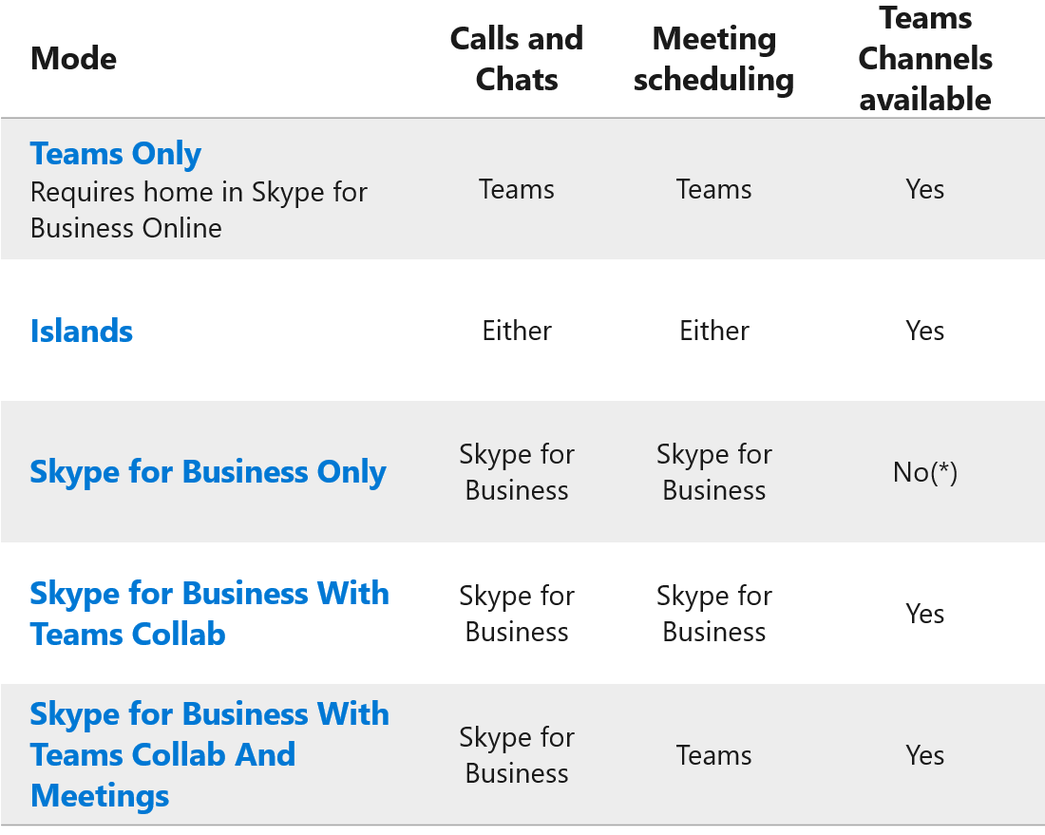Select the Islands row Teams Channels Yes cell
Image resolution: width=1045 pixels, height=835 pixels.
(925, 332)
